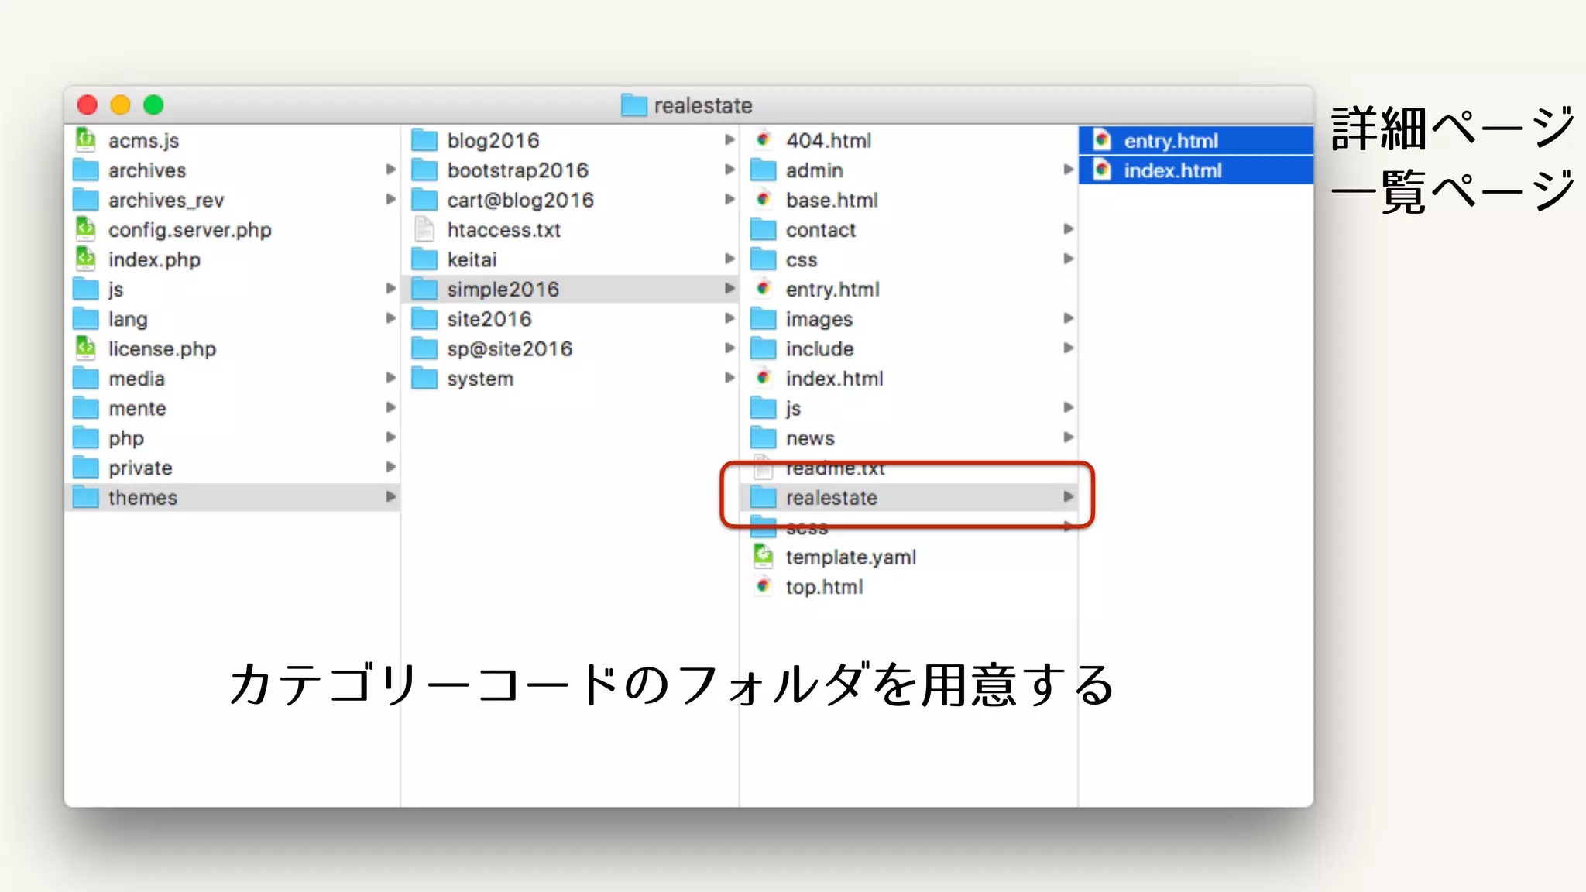Click the base.html Chrome file icon
Image resolution: width=1586 pixels, height=892 pixels.
tap(764, 200)
